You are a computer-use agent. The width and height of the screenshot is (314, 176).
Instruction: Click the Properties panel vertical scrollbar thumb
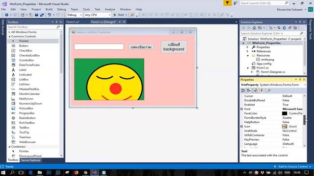pos(305,120)
